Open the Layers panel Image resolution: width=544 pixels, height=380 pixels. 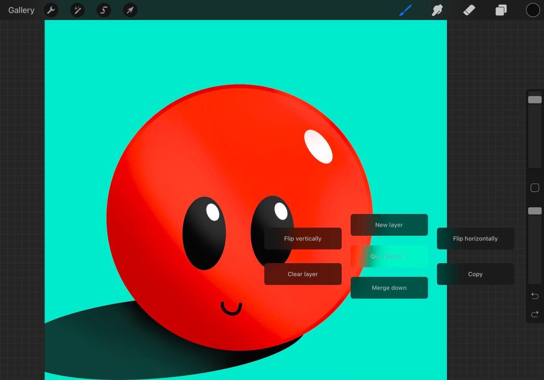(x=501, y=10)
